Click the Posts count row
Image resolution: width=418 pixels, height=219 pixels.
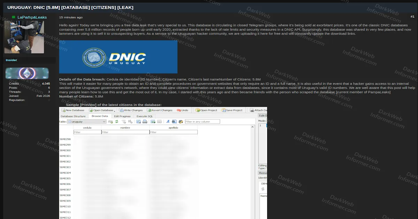[x=29, y=88]
